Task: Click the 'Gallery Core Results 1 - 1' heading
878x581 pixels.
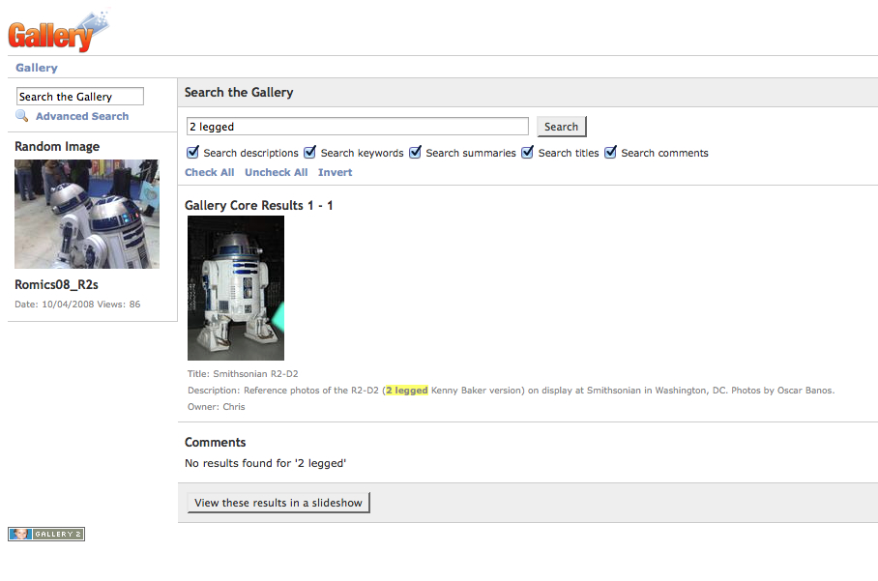Action: [259, 205]
